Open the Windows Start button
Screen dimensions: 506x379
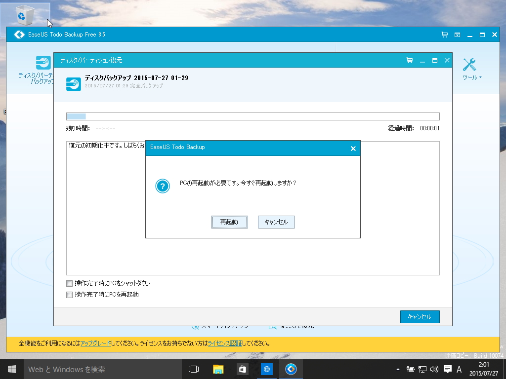12,369
